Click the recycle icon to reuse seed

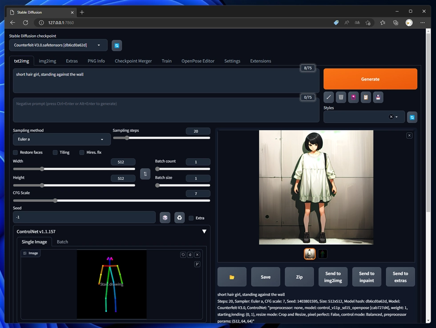tap(179, 217)
